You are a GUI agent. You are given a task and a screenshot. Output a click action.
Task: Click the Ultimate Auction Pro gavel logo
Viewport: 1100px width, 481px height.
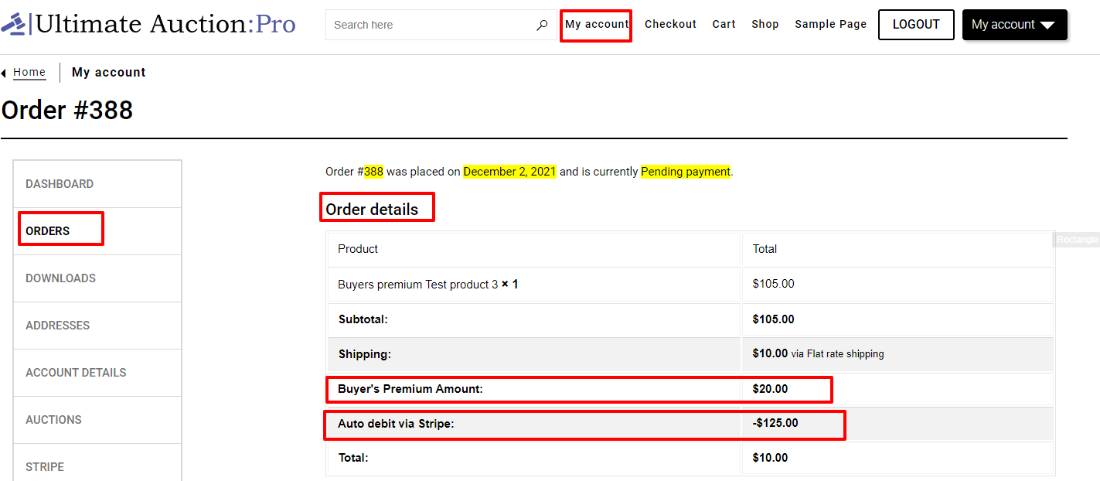click(14, 24)
